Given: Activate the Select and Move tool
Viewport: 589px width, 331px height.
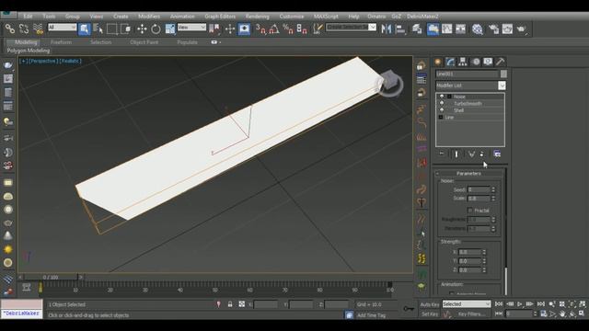Looking at the screenshot, I should [x=142, y=29].
